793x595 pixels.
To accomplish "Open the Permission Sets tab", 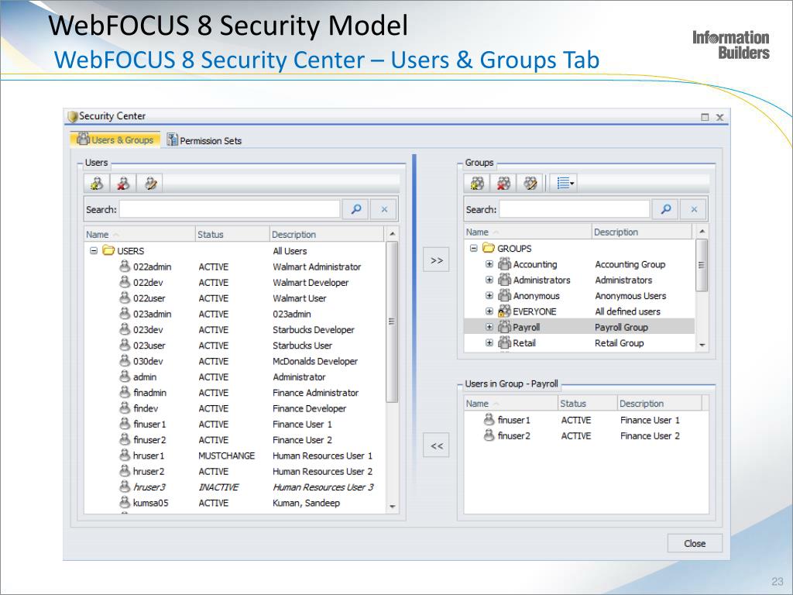I will pyautogui.click(x=204, y=140).
